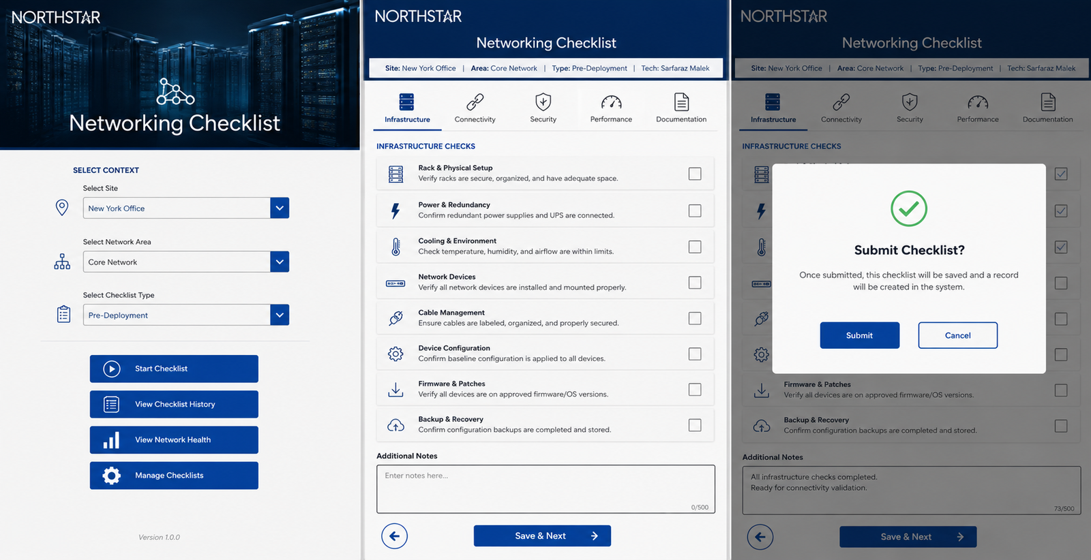The height and width of the screenshot is (560, 1091).
Task: Check the Cooling & Environment box in middle panel
Action: [695, 247]
